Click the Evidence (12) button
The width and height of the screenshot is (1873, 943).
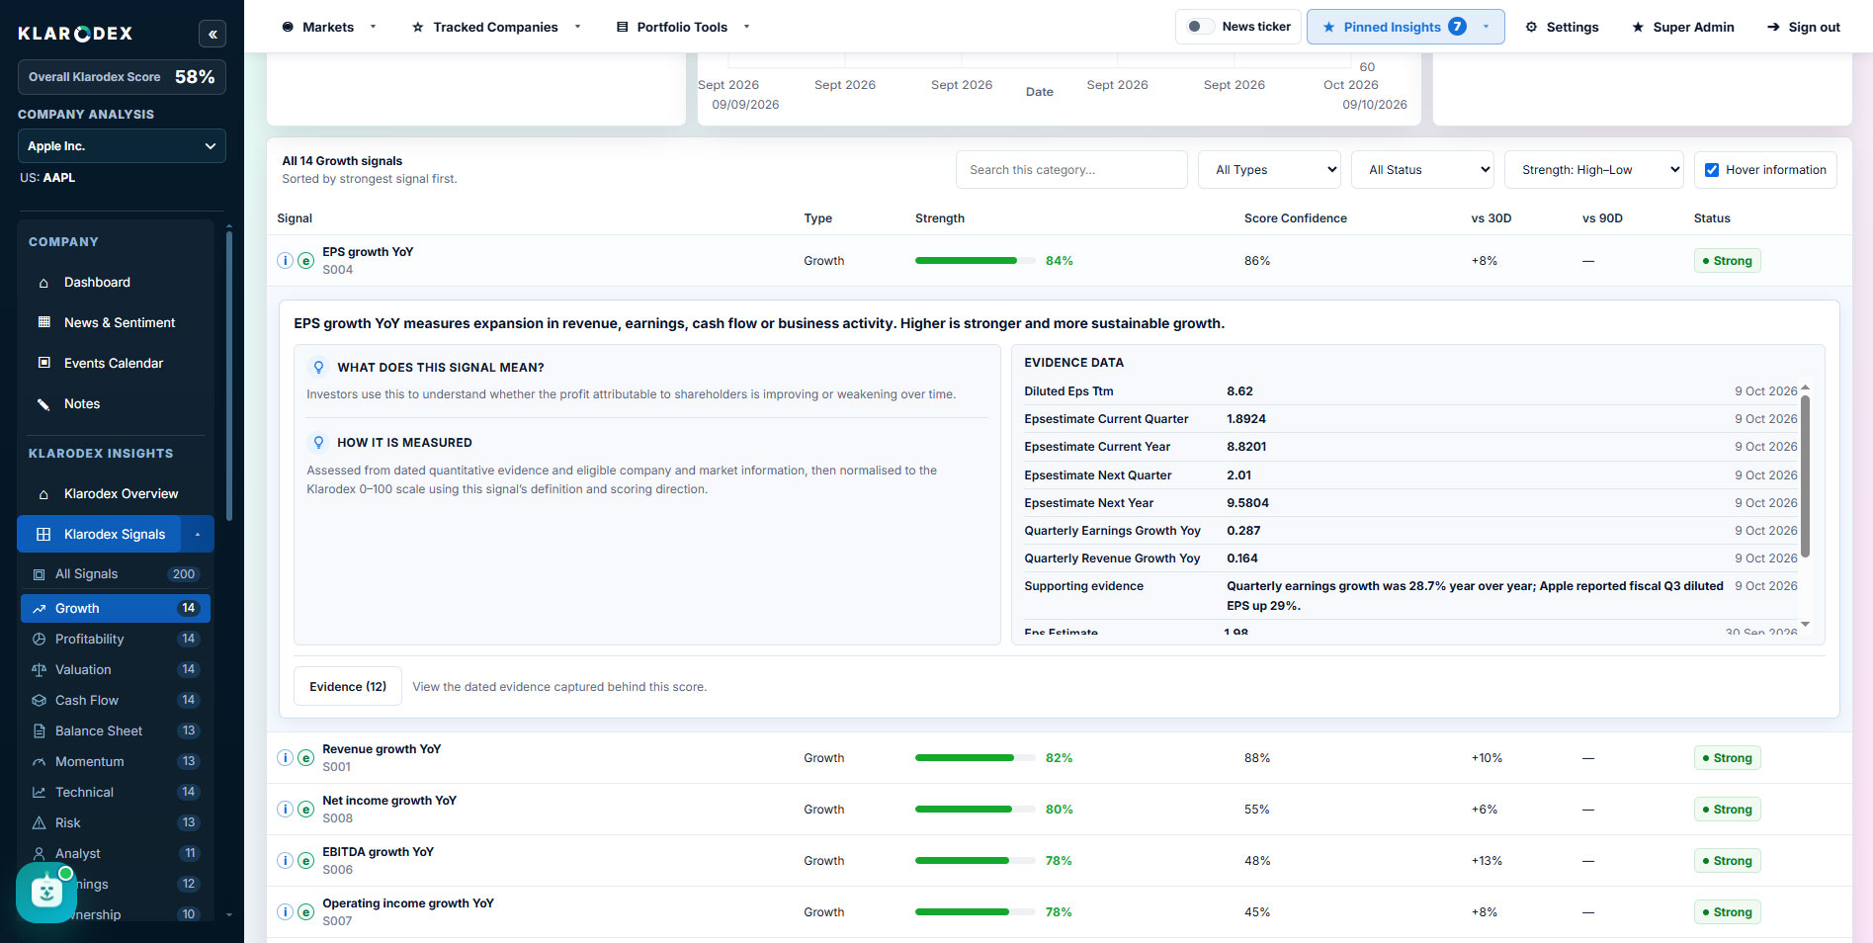(x=348, y=687)
